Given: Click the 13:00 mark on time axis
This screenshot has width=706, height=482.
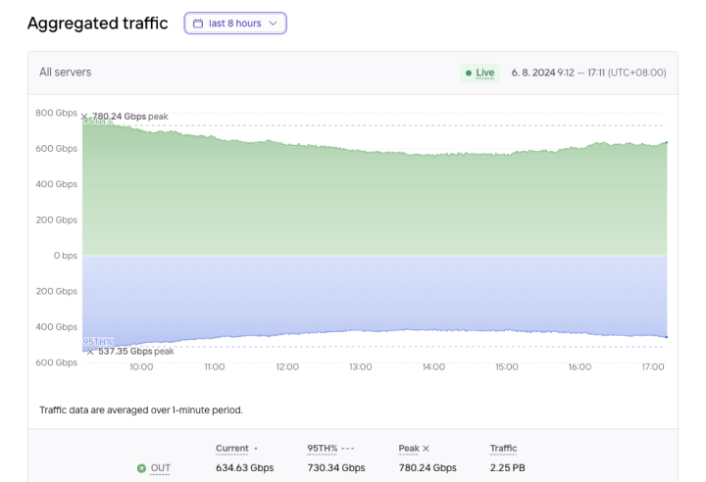Looking at the screenshot, I should click(360, 367).
